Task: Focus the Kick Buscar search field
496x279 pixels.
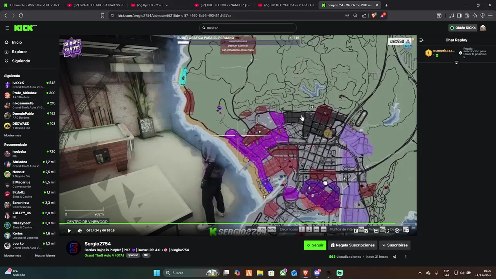Action: tap(248, 28)
